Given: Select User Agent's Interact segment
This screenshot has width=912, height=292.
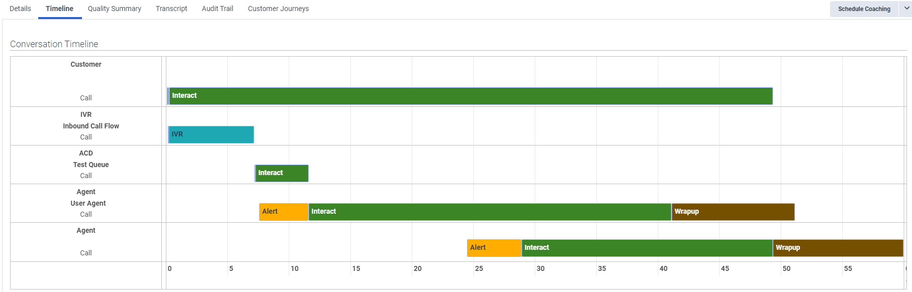Looking at the screenshot, I should (490, 212).
